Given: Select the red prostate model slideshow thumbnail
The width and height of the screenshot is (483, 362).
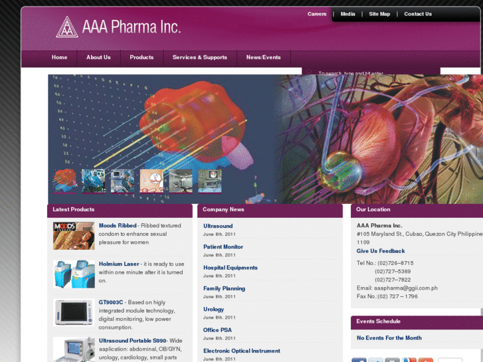Looking at the screenshot, I should 64,181.
